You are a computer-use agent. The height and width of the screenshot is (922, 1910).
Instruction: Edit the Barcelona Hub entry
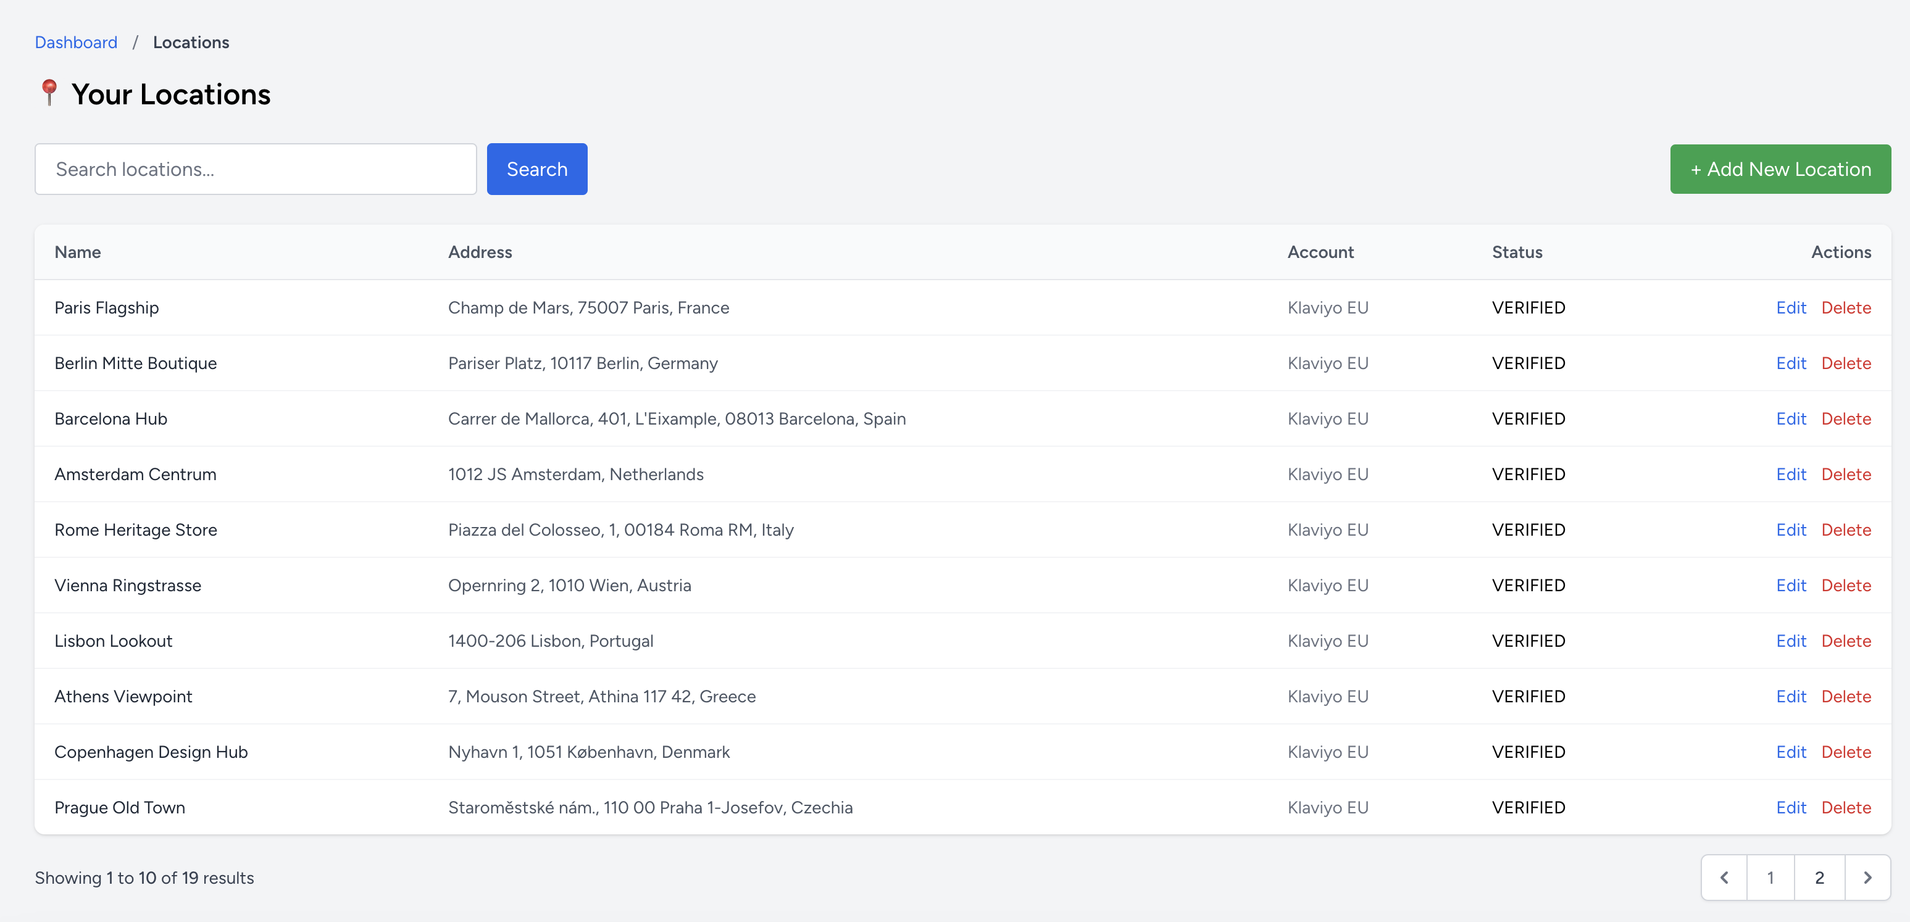(1791, 419)
